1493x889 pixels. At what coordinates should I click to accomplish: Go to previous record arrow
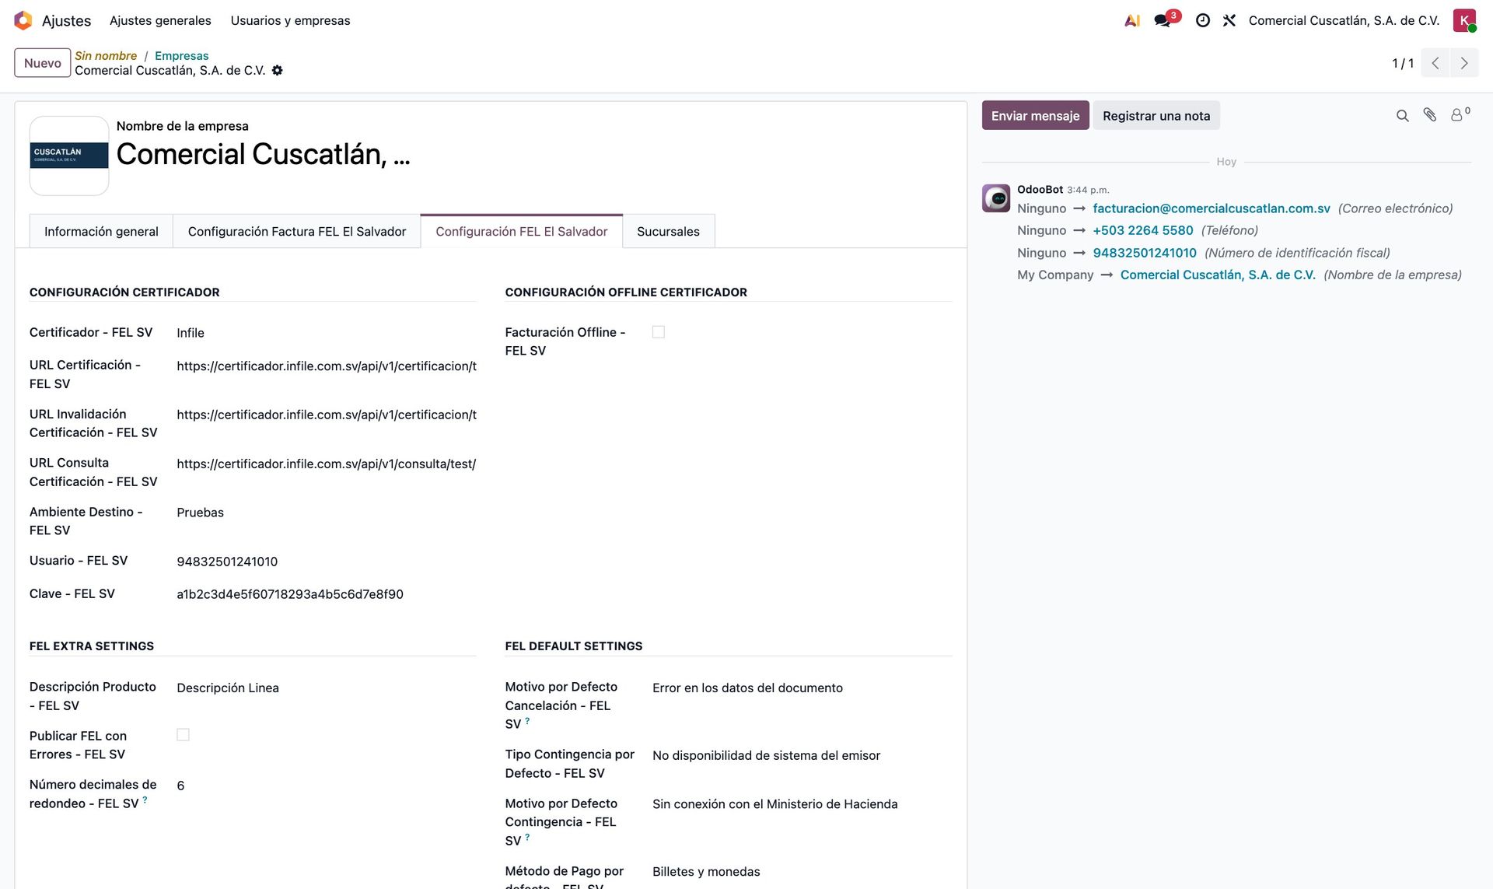(1435, 63)
